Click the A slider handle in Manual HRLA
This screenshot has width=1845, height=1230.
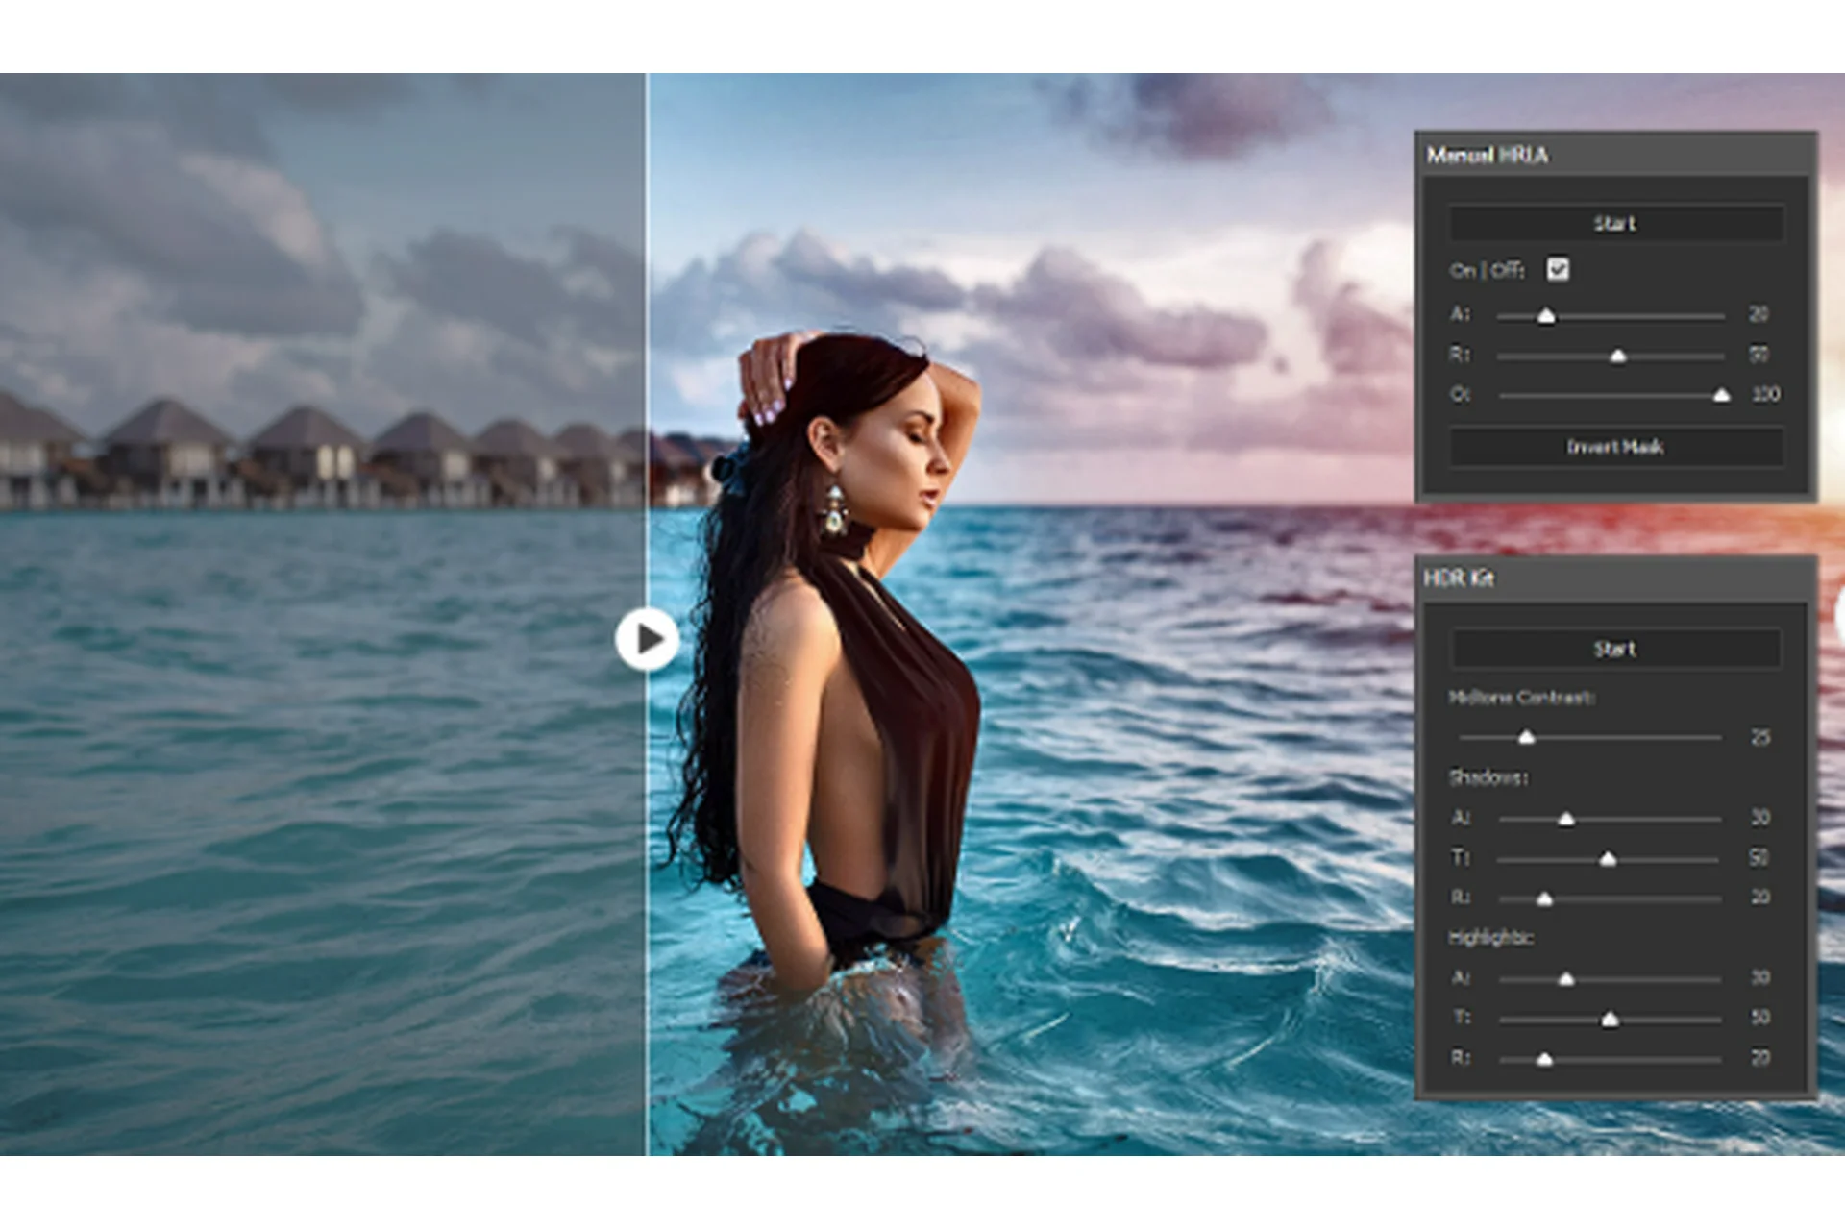pos(1547,314)
